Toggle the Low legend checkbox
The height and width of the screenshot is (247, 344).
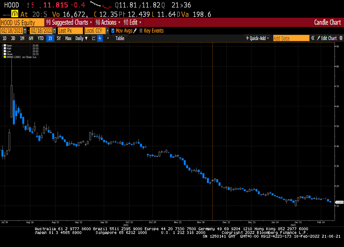[x=5, y=51]
